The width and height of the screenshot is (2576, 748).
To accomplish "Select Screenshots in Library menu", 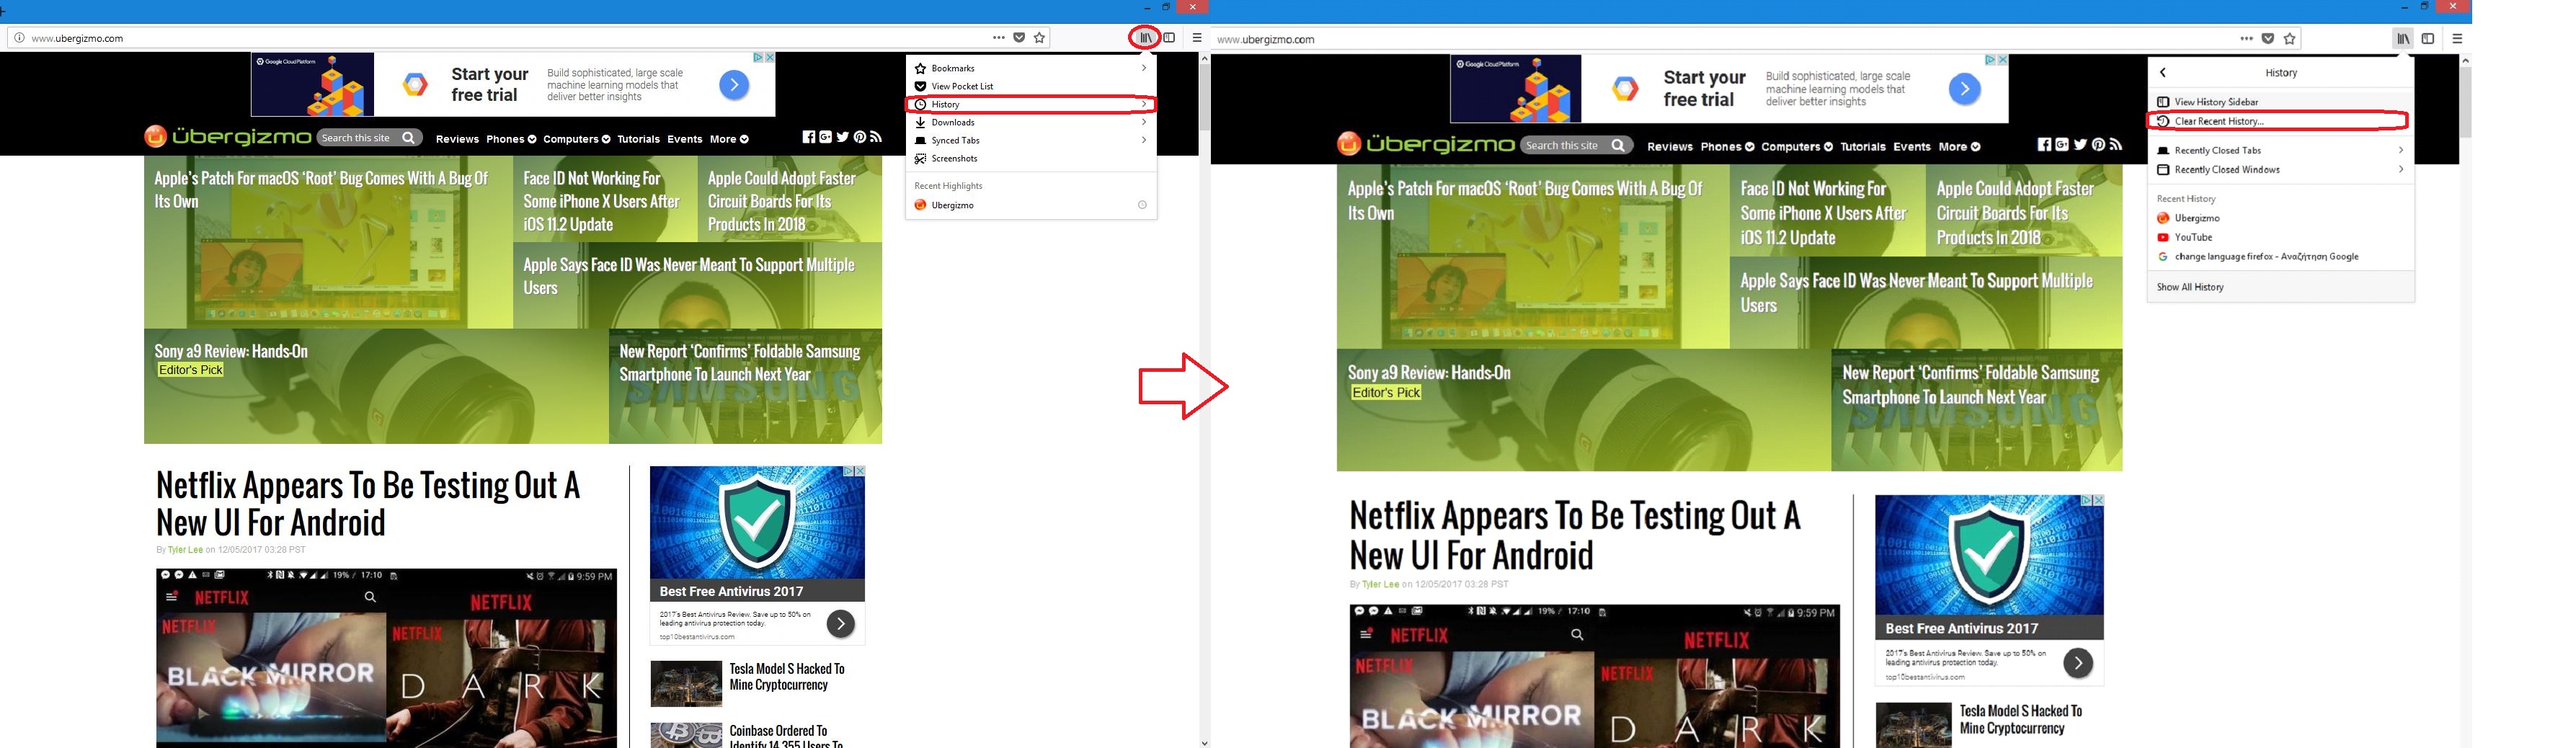I will (1032, 158).
